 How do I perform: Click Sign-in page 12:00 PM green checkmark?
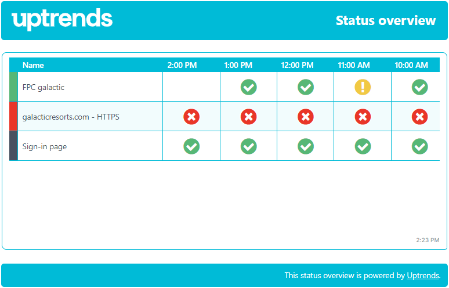(x=306, y=146)
